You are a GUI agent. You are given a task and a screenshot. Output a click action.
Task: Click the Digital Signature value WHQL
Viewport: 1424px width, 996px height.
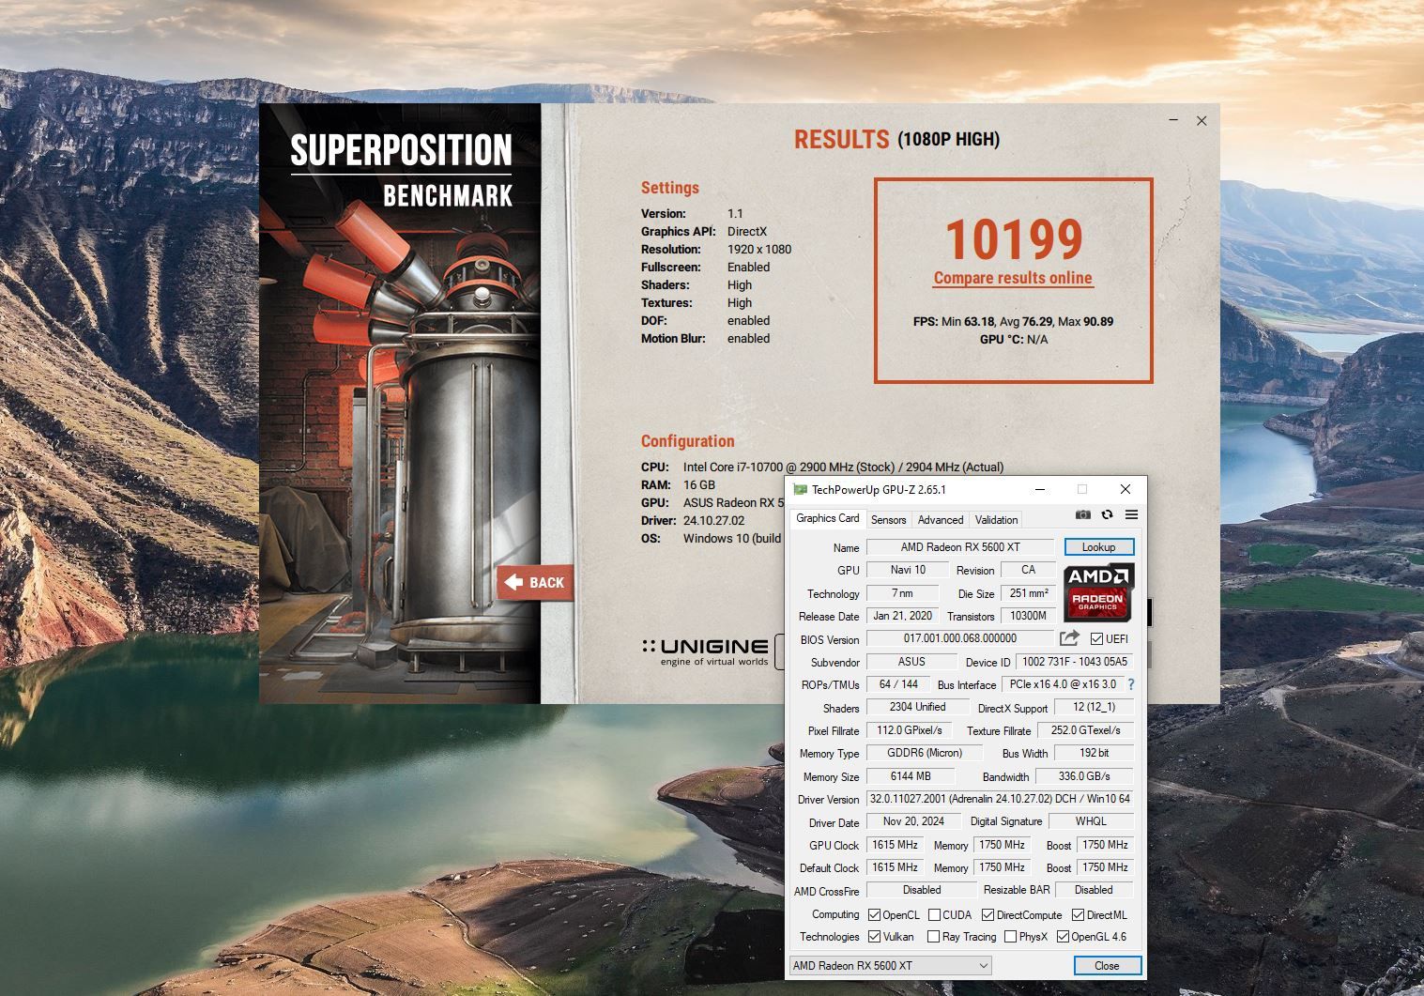click(1091, 821)
